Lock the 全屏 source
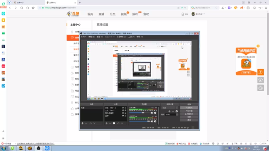 coord(125,116)
